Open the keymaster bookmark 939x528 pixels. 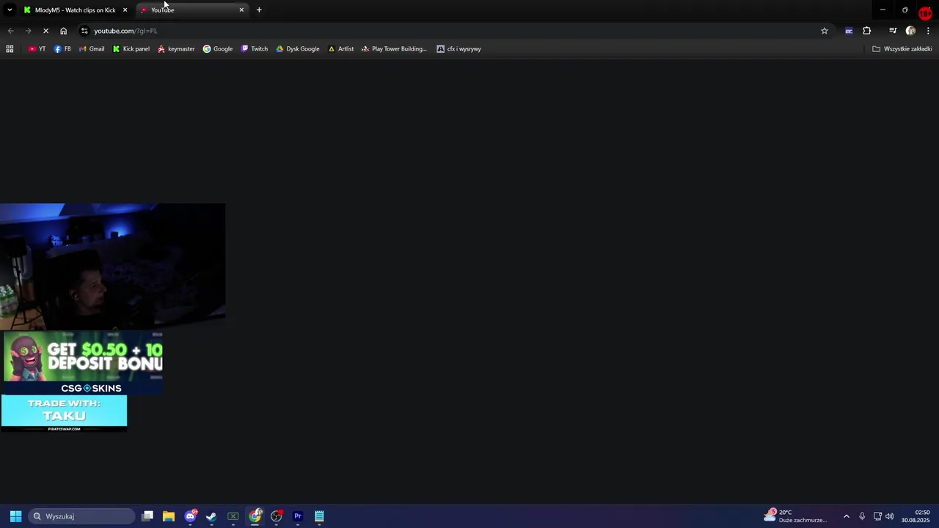176,49
